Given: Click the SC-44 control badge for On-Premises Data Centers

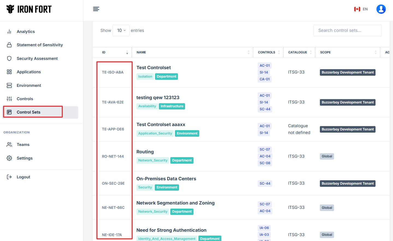Looking at the screenshot, I should pyautogui.click(x=265, y=184).
